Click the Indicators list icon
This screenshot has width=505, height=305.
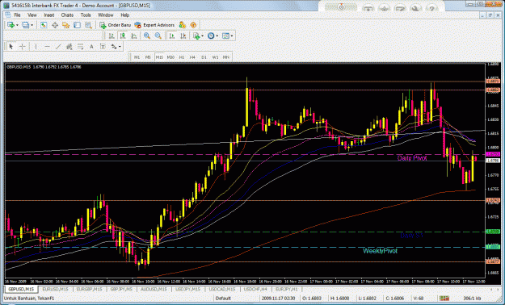tap(196, 36)
